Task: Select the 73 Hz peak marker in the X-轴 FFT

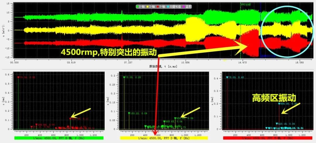Action: point(18,77)
